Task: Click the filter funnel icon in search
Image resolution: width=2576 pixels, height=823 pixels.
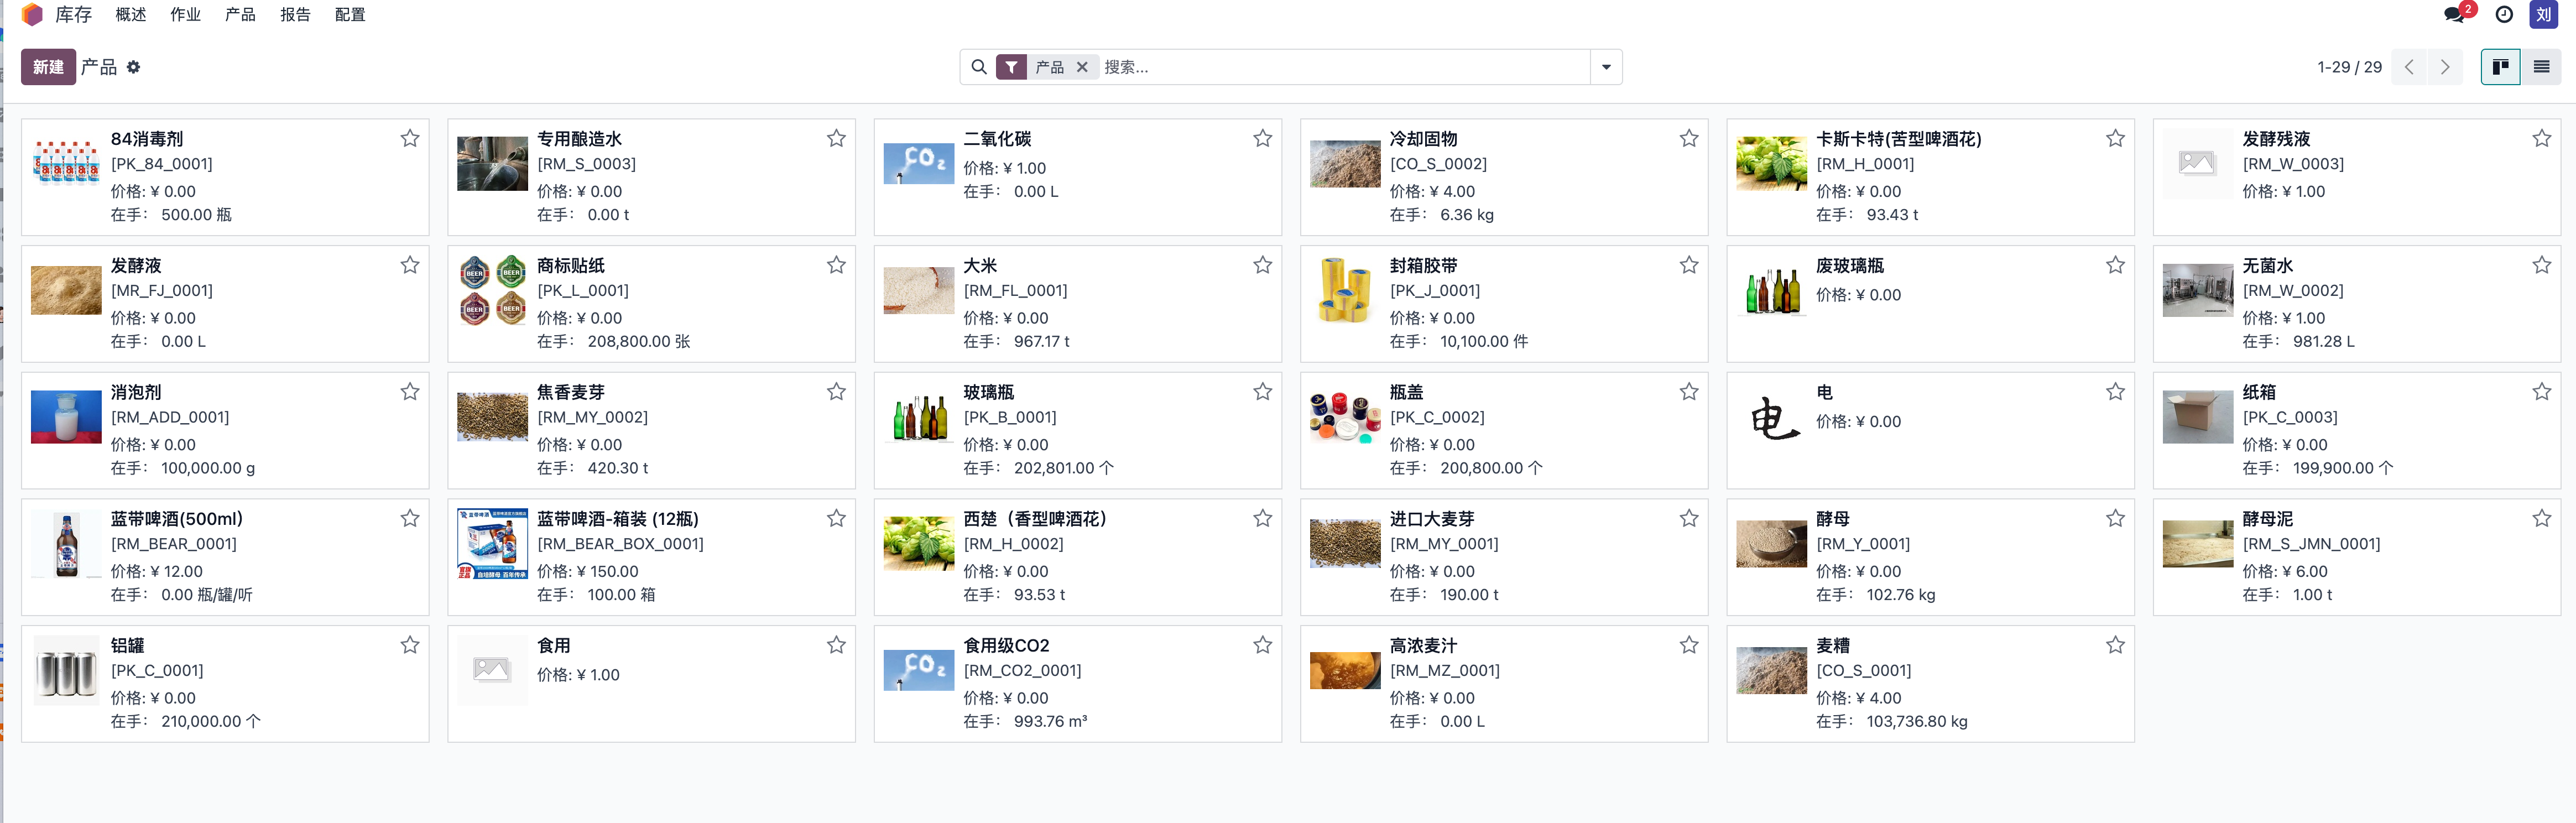Action: click(1012, 67)
